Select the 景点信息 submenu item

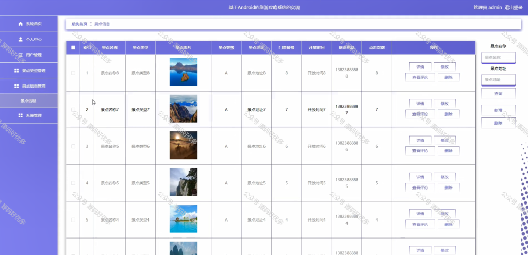click(x=29, y=100)
